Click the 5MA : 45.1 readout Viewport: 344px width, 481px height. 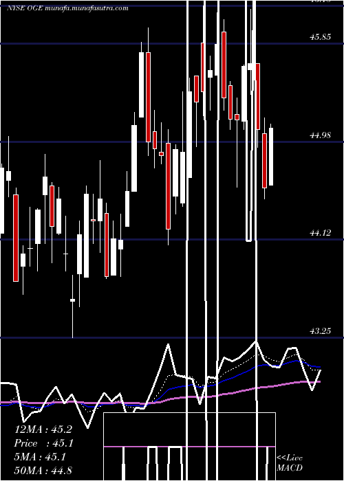click(x=40, y=457)
